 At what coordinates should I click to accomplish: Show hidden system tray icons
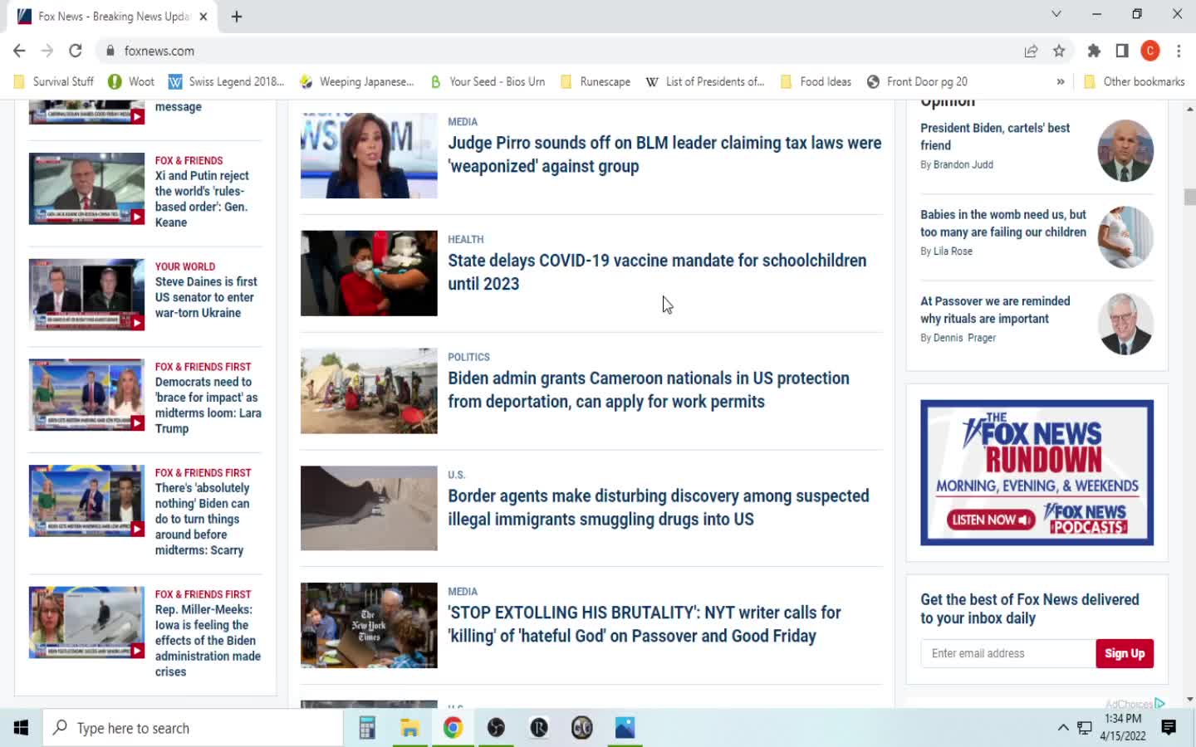pos(1062,728)
